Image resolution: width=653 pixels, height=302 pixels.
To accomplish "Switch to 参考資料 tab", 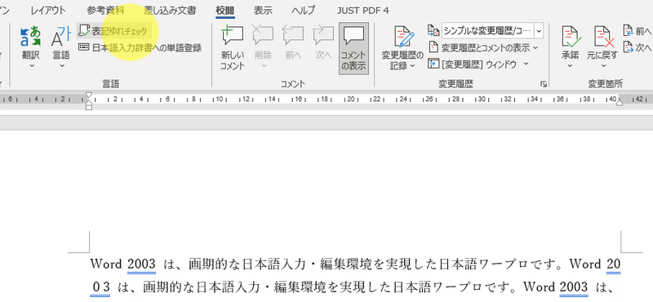I will 105,11.
